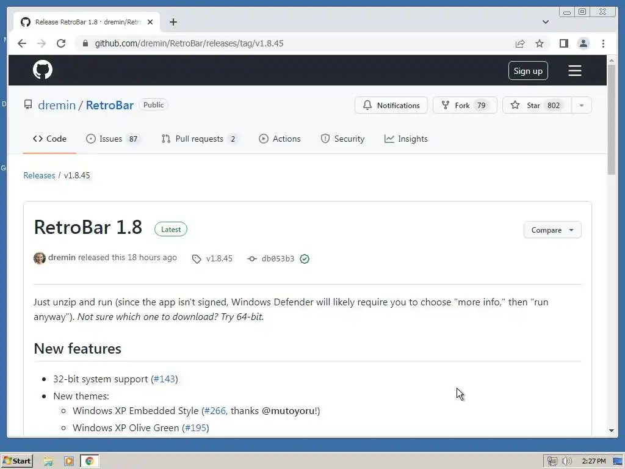Reload the current page
This screenshot has height=469, width=625.
pos(61,43)
